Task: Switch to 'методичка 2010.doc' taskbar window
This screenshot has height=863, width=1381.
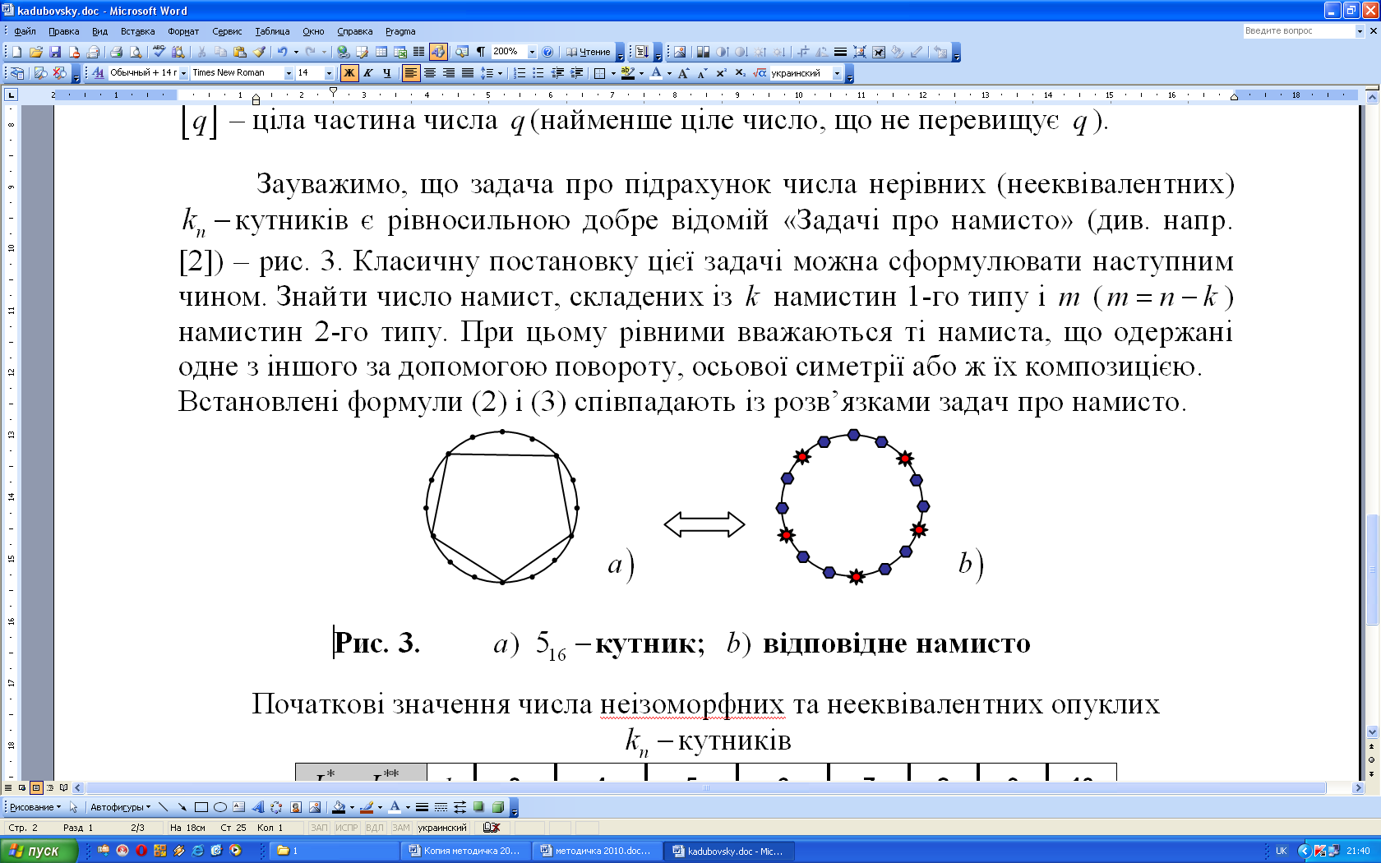Action: click(x=596, y=851)
